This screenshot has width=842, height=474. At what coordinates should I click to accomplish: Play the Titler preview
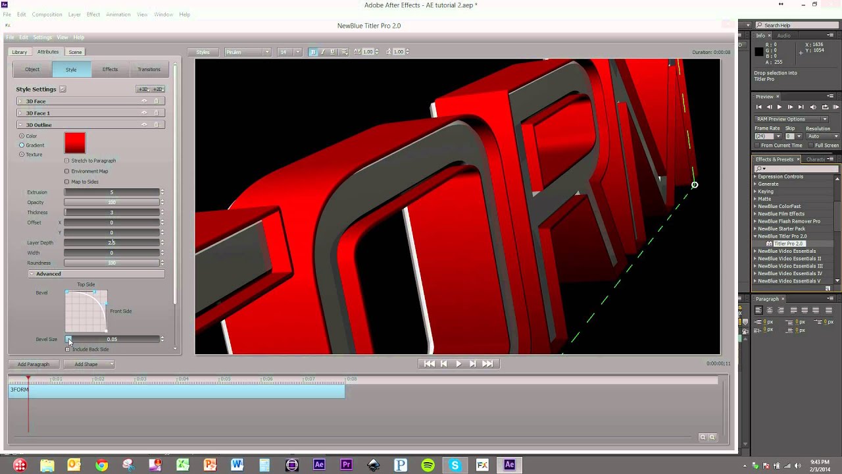pos(458,363)
